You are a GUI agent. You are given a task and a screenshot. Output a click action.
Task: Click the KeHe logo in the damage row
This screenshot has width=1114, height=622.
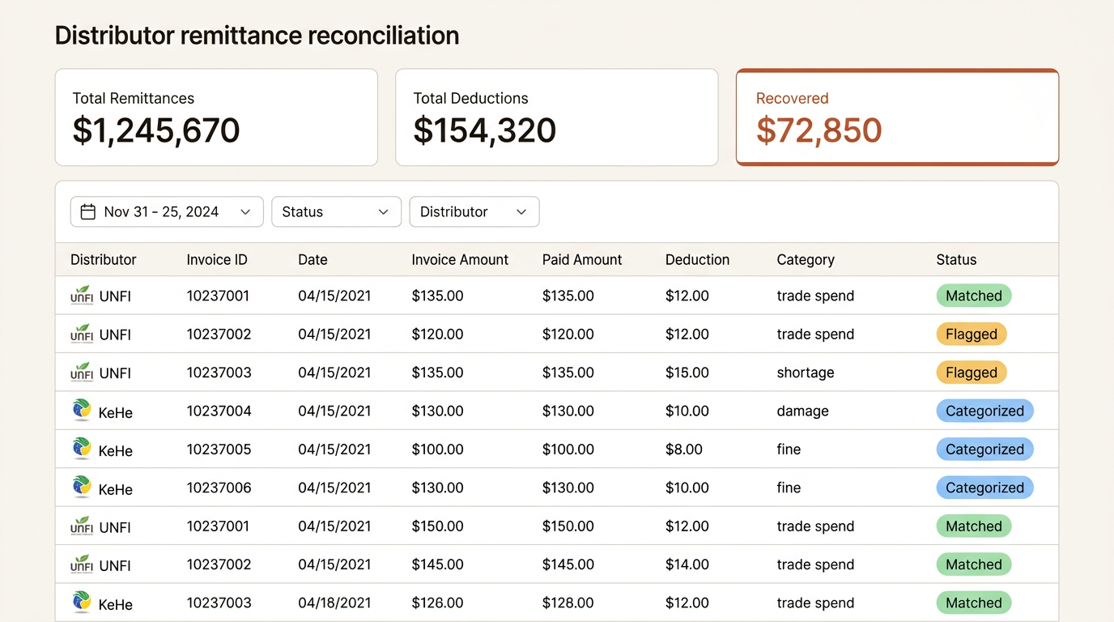[82, 411]
